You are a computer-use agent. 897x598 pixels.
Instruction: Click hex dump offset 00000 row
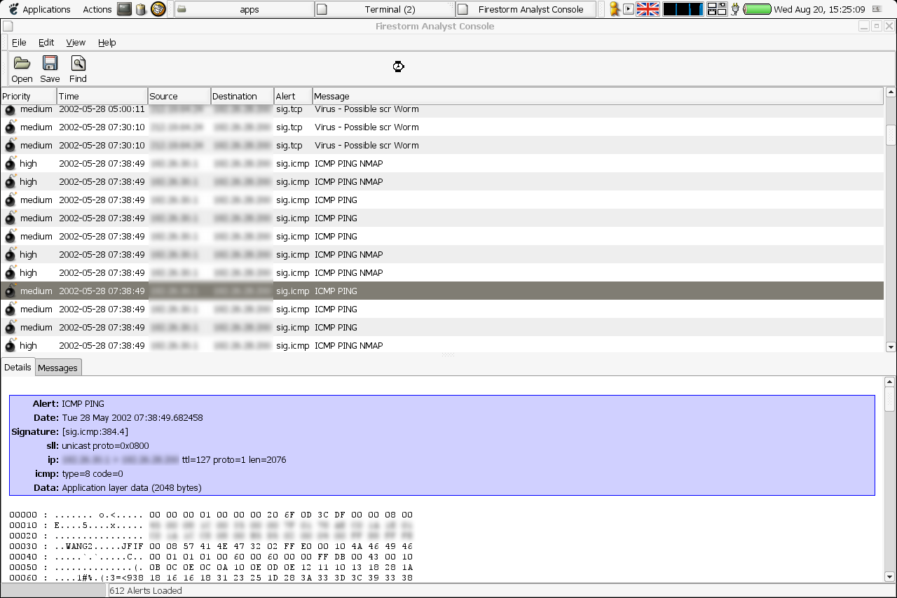pos(211,515)
